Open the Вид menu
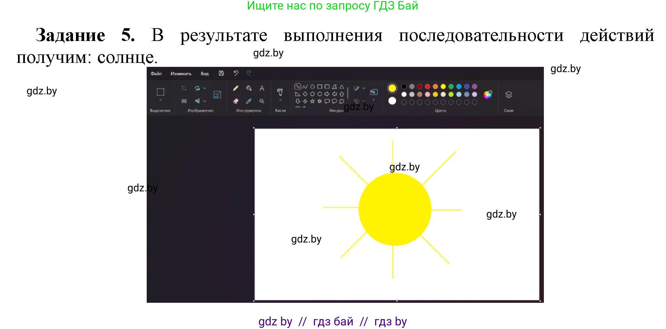666x329 pixels. (x=205, y=73)
